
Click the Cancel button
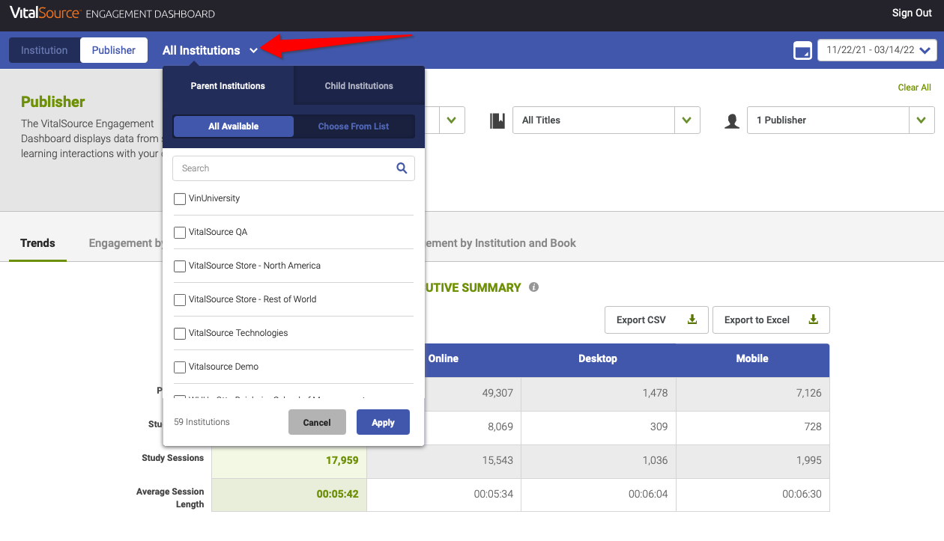pos(317,422)
